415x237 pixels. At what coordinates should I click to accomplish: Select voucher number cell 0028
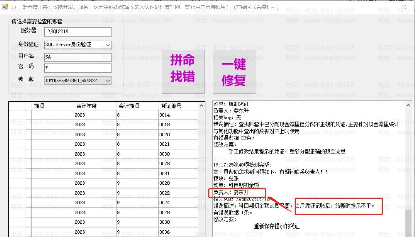click(x=178, y=212)
